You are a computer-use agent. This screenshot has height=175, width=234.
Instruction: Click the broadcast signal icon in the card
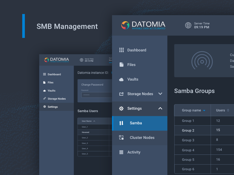[x=202, y=61]
